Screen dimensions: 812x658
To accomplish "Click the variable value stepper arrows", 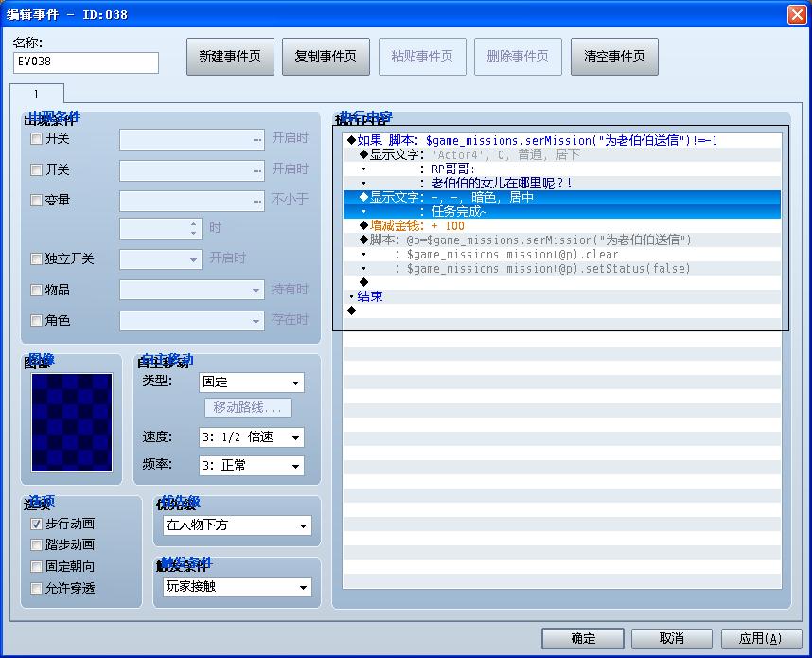I will (x=194, y=228).
